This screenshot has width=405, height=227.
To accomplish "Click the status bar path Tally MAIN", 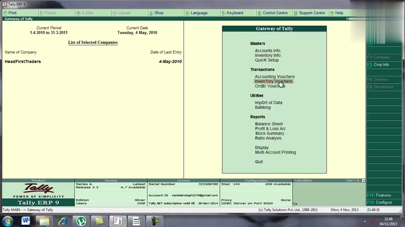I will coord(28,210).
